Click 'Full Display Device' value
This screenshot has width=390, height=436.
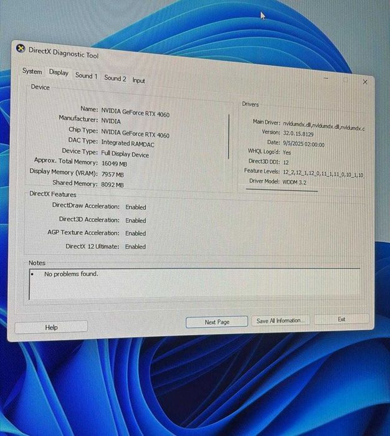(125, 154)
